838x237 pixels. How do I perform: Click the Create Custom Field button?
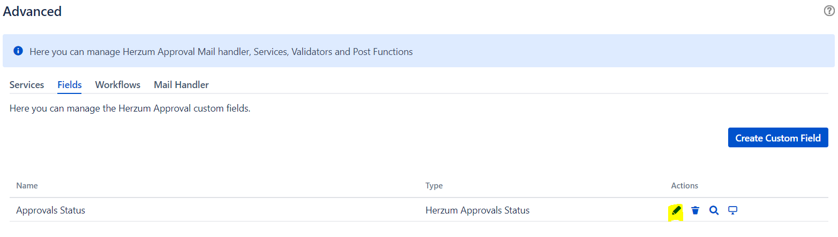(x=778, y=138)
